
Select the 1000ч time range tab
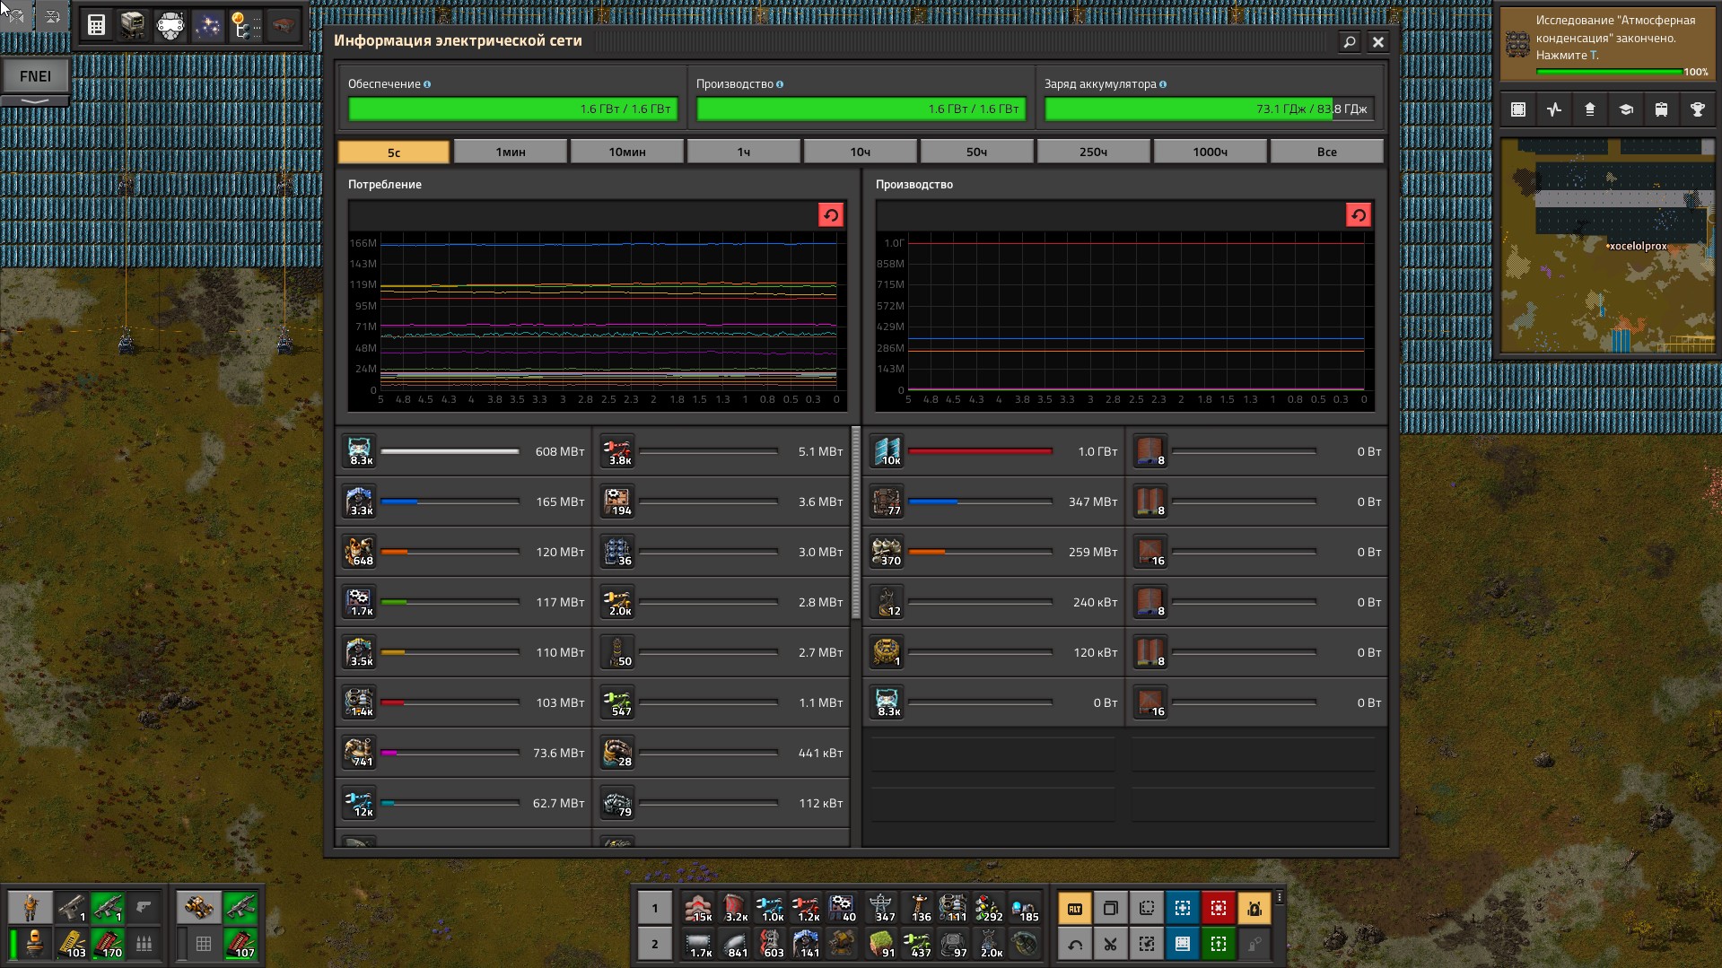(1211, 152)
